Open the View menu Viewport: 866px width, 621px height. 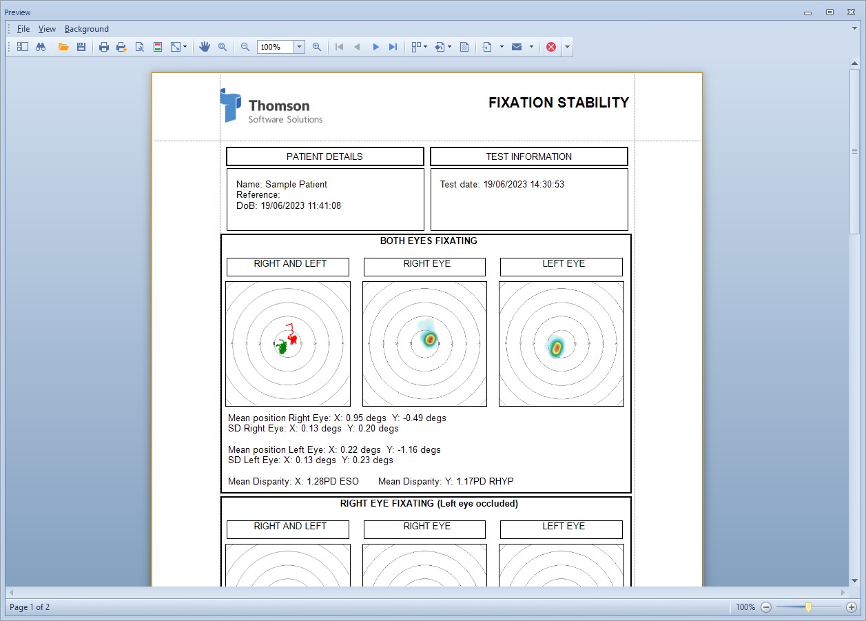coord(47,29)
